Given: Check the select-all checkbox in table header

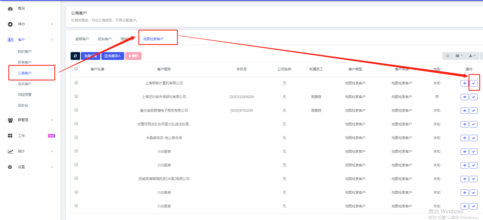Looking at the screenshot, I should pos(76,69).
